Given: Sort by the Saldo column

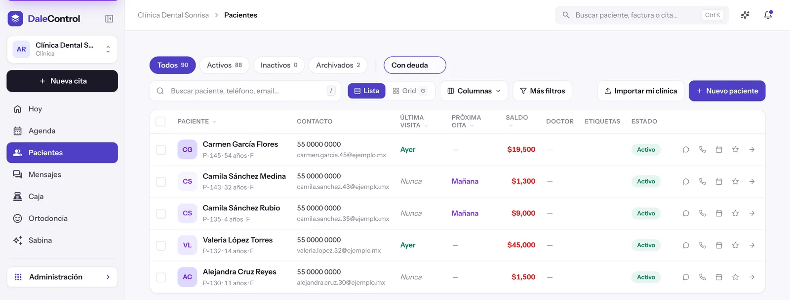Looking at the screenshot, I should point(516,121).
